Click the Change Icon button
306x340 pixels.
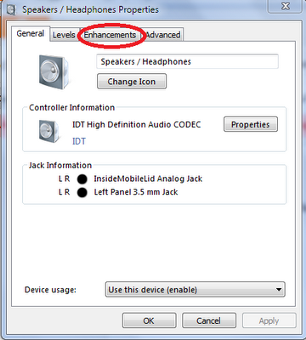132,82
